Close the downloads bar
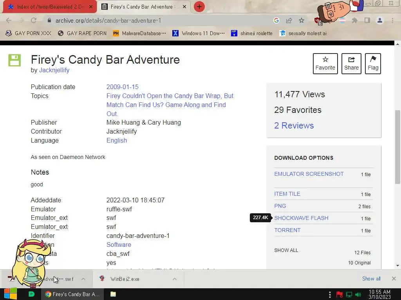The image size is (401, 300). click(394, 279)
